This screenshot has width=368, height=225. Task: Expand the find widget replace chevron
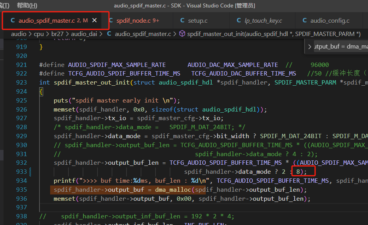[310, 47]
